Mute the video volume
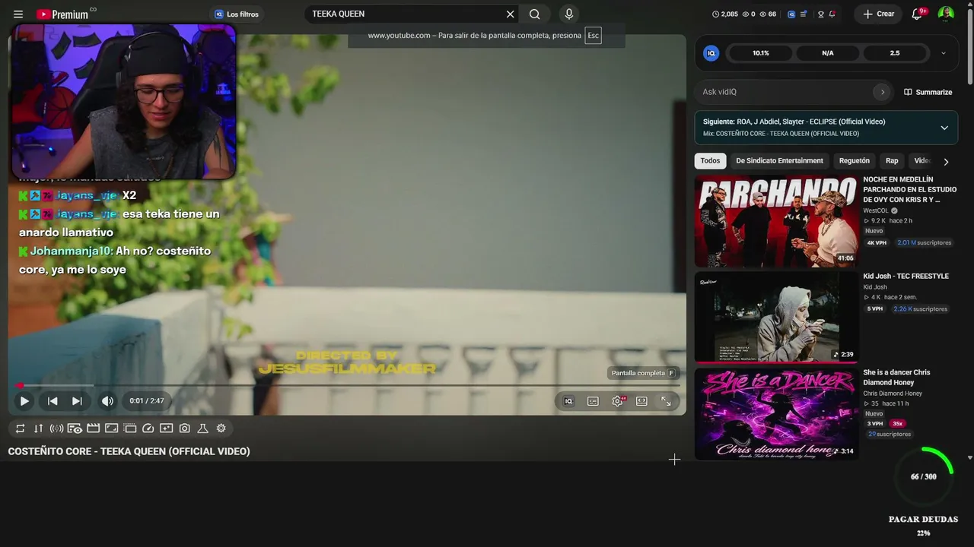This screenshot has width=974, height=547. click(x=107, y=401)
